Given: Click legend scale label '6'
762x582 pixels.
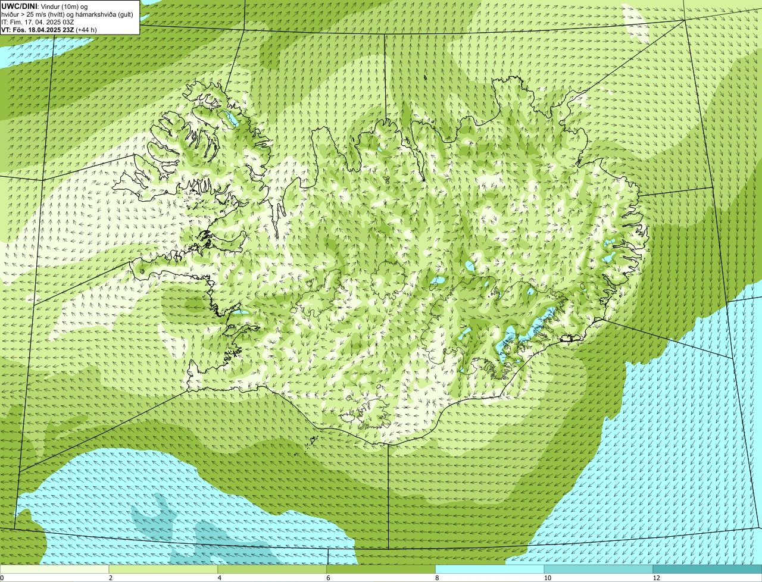Looking at the screenshot, I should pyautogui.click(x=327, y=578).
